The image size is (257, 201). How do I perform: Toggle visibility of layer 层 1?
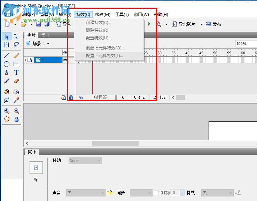[65, 60]
